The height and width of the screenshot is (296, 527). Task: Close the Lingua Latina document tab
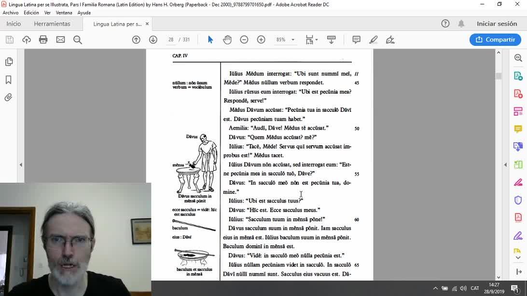tap(147, 24)
